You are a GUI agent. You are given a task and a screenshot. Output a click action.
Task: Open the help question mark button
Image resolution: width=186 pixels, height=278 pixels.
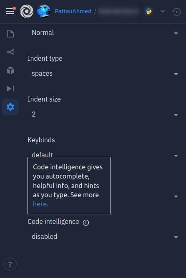coord(10,265)
